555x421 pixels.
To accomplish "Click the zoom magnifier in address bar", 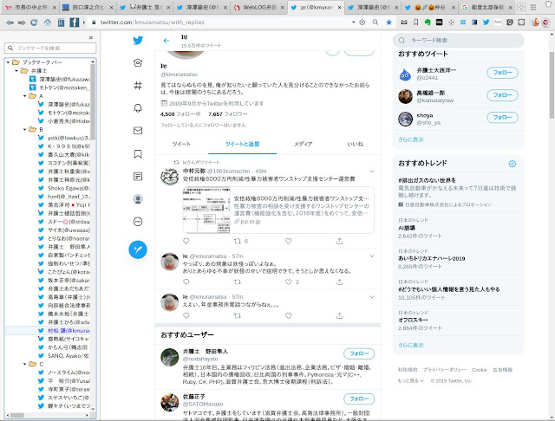I will [375, 23].
